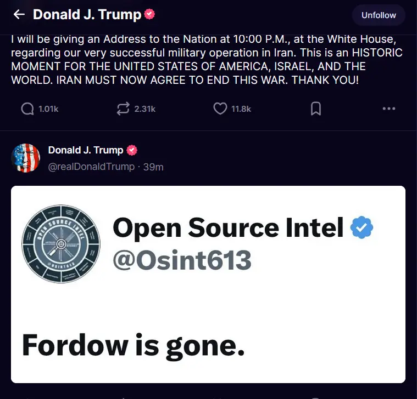Click the 'Open Source Intel' name in the image
The image size is (417, 399).
pos(228,228)
